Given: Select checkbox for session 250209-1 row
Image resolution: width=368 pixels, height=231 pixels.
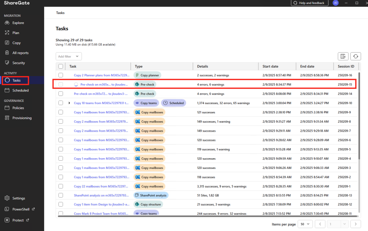Looking at the screenshot, I should point(61,186).
